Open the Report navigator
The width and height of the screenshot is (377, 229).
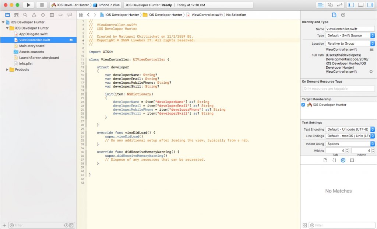point(69,15)
